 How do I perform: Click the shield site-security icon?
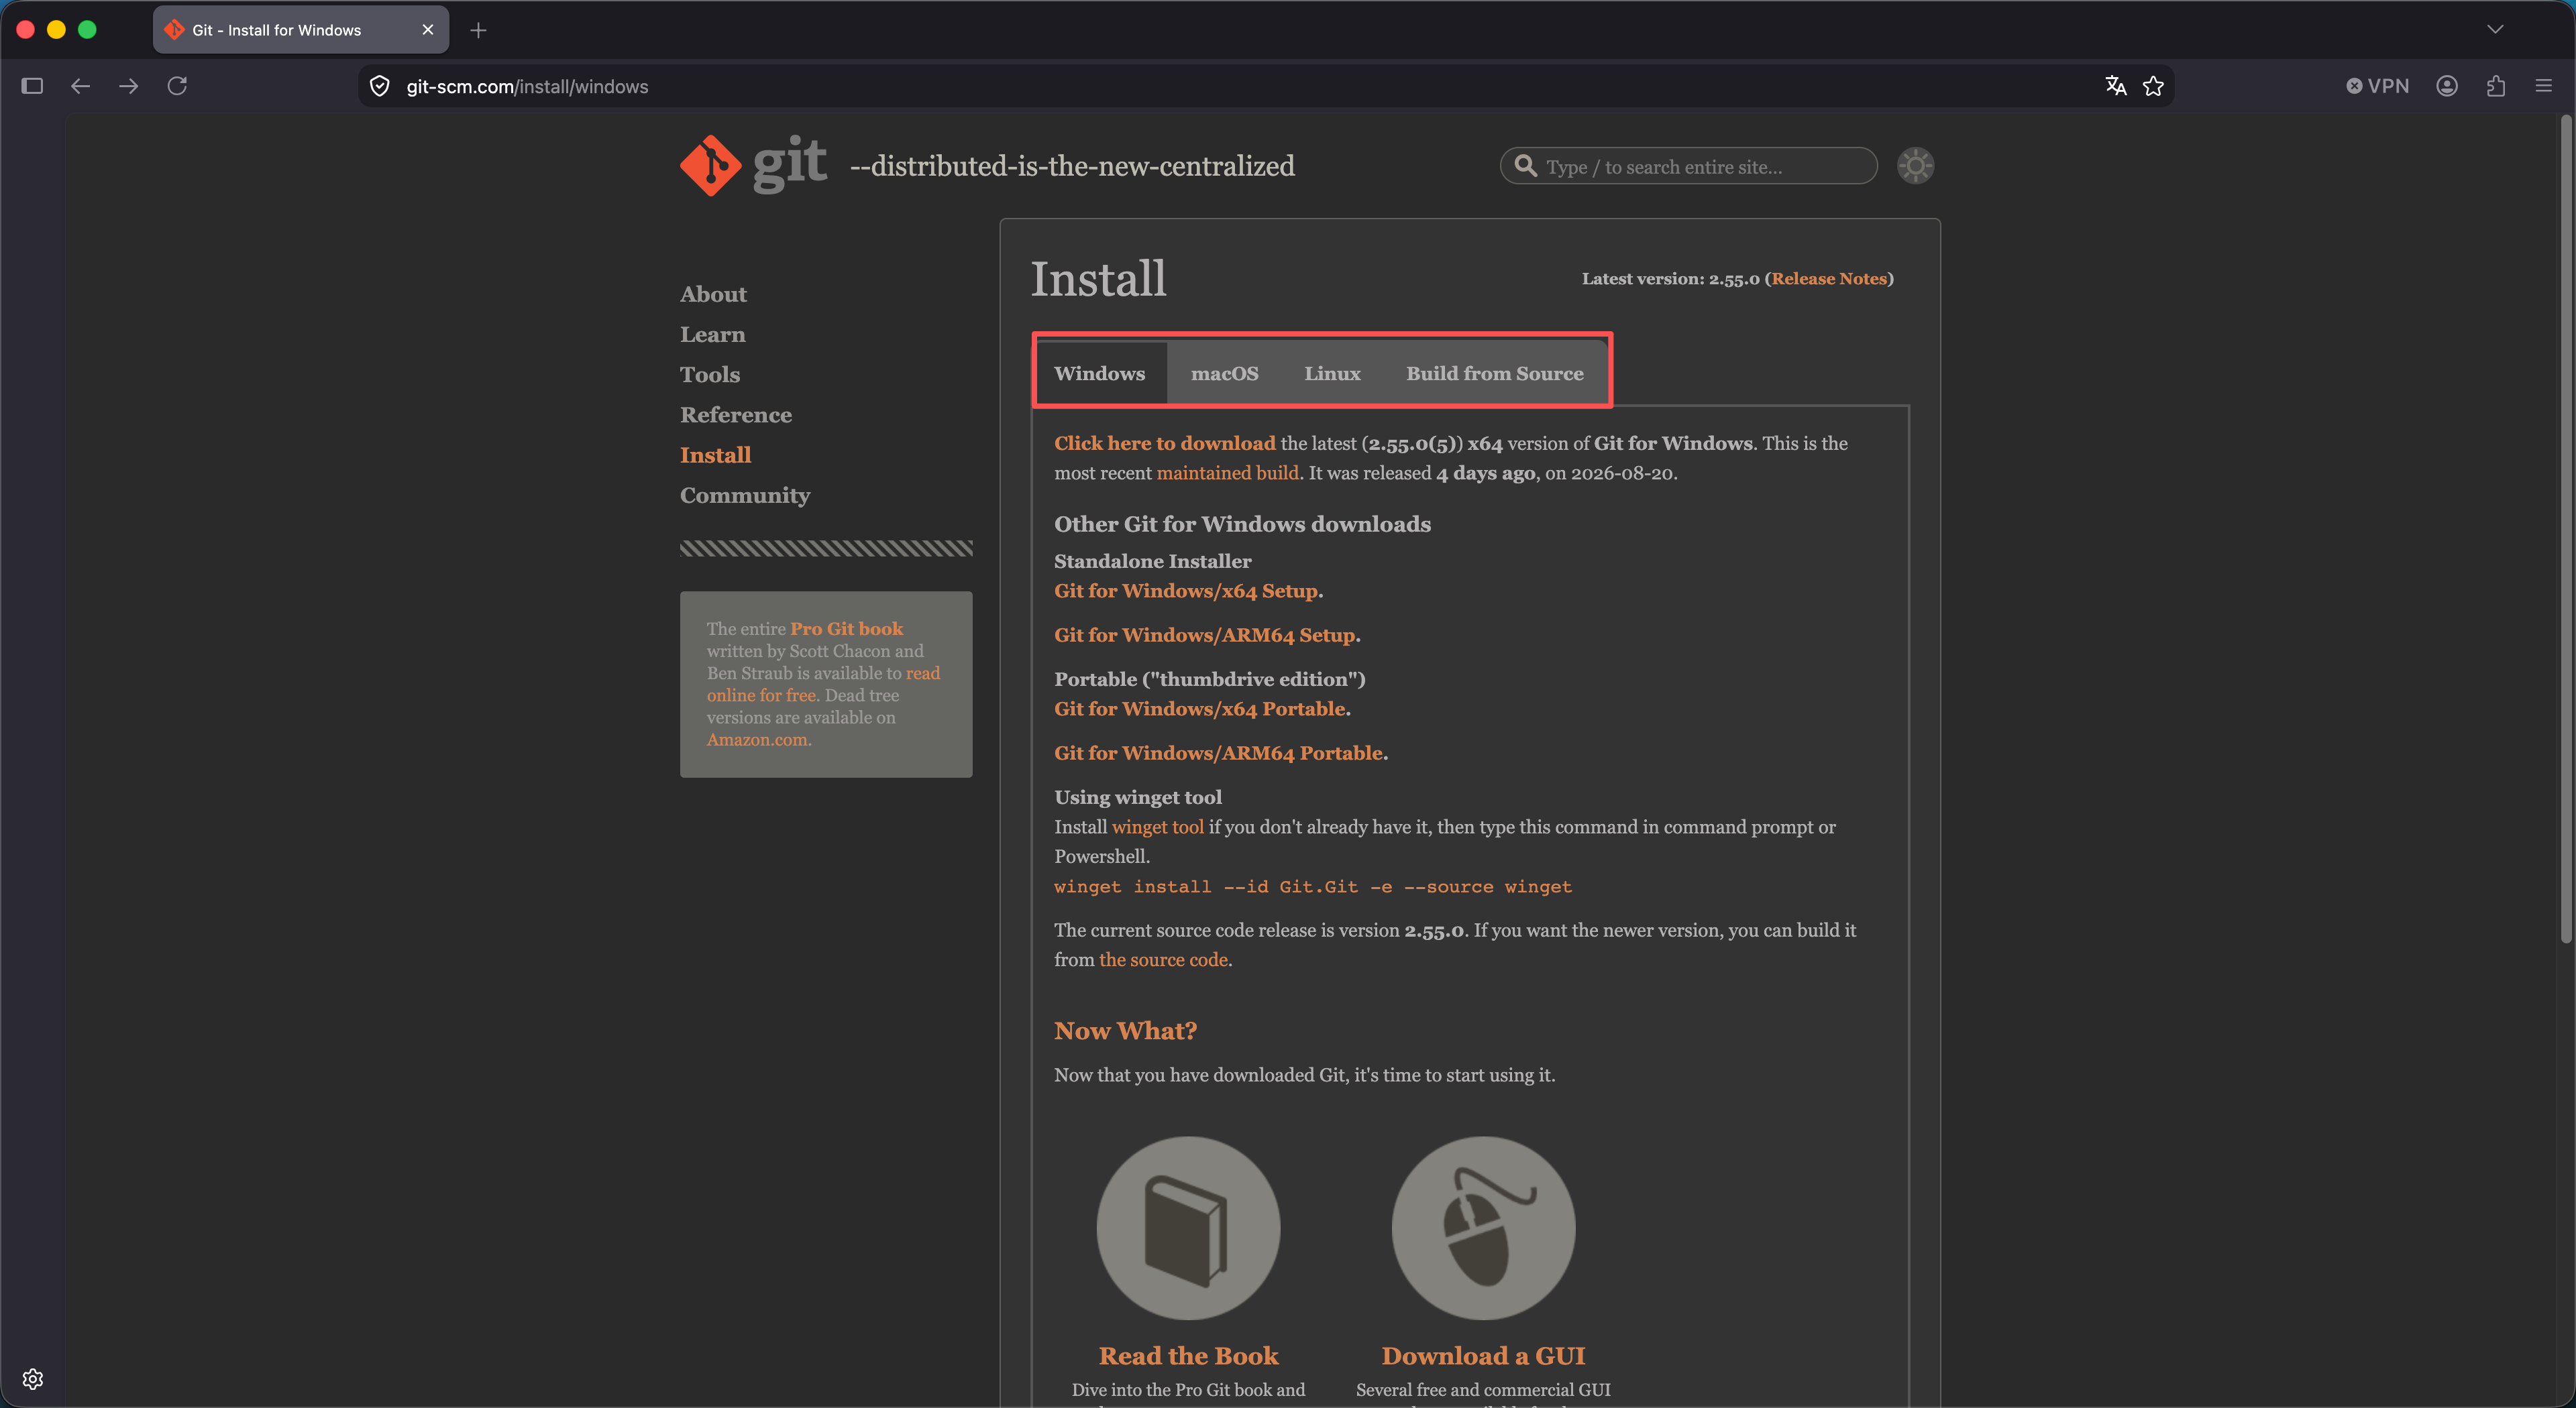click(x=380, y=87)
